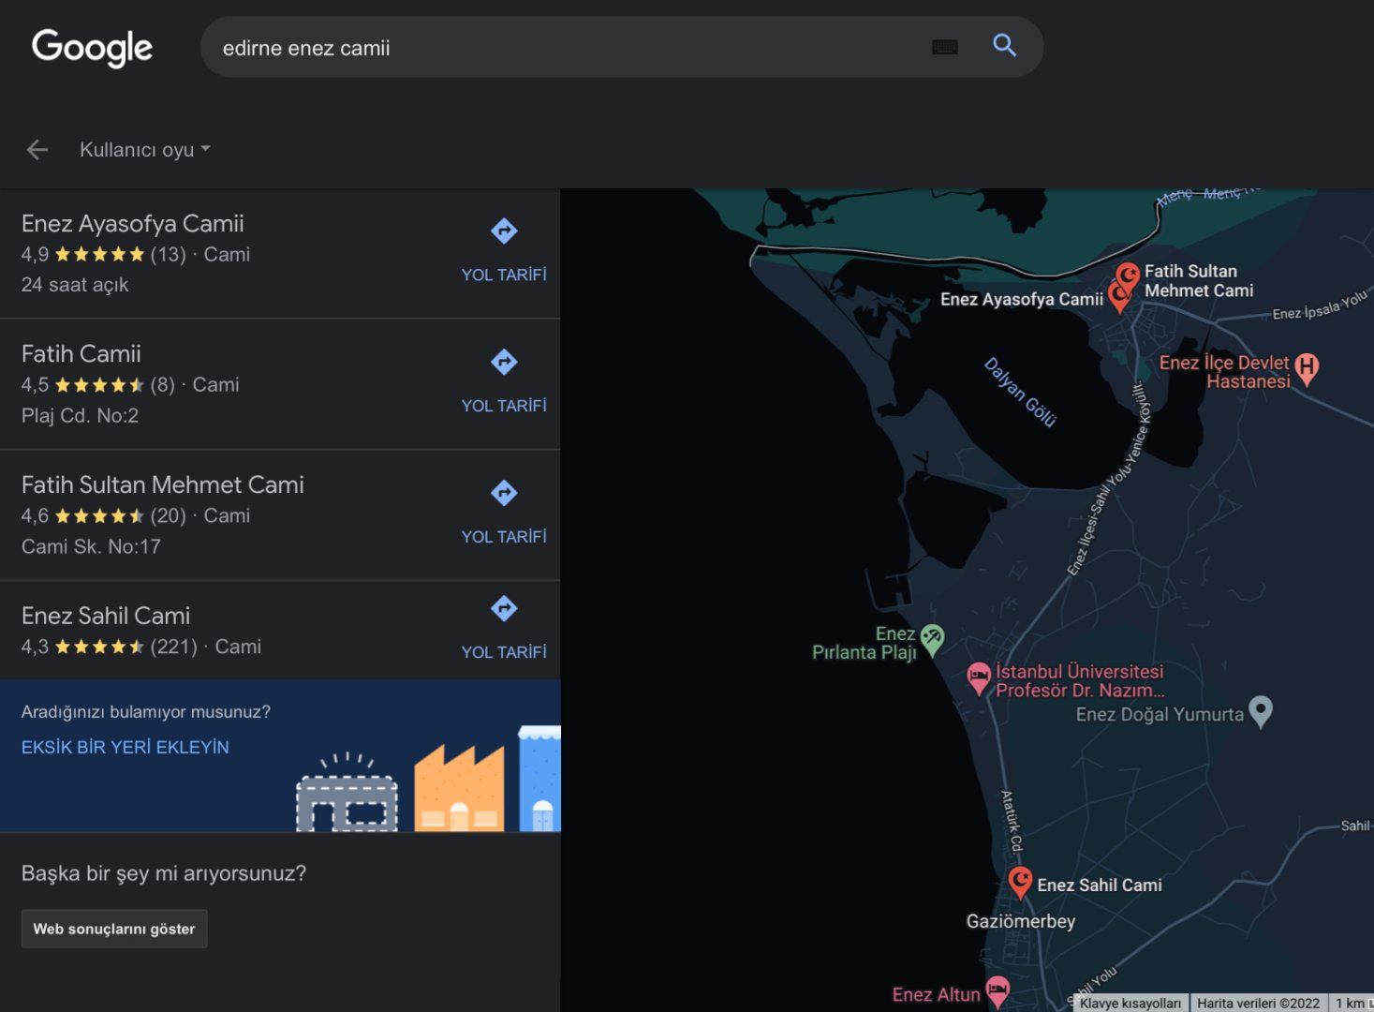Select the Enez Ayasofya Camii map pin

coord(1117,299)
